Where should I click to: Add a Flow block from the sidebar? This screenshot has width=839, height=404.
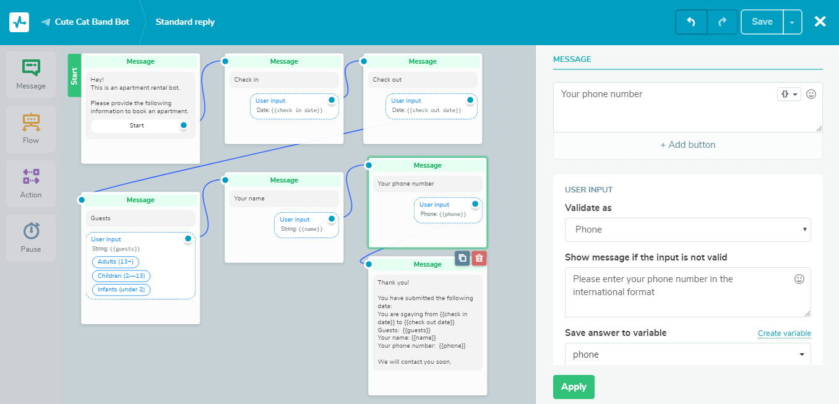click(31, 129)
